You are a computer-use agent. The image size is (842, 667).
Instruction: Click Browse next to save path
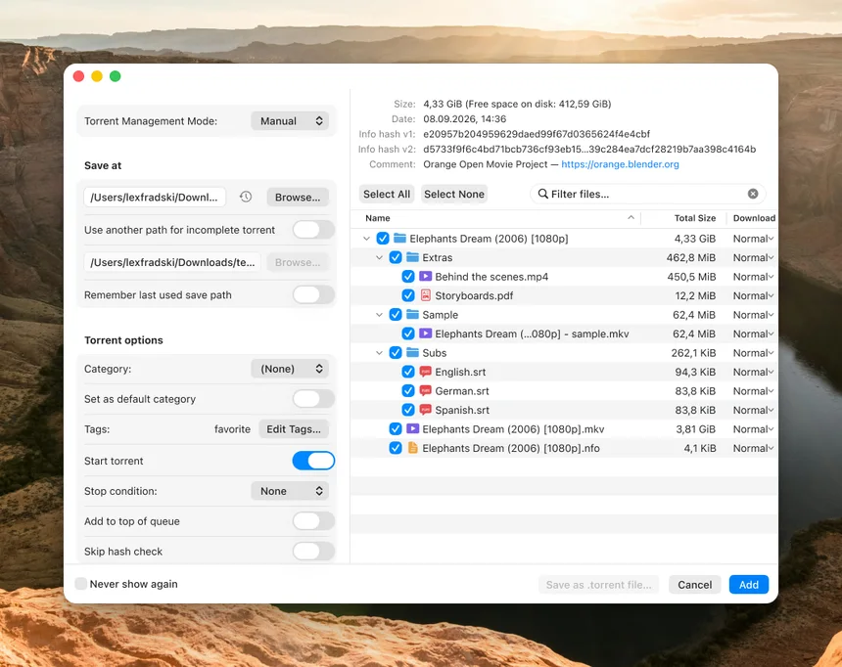tap(298, 197)
